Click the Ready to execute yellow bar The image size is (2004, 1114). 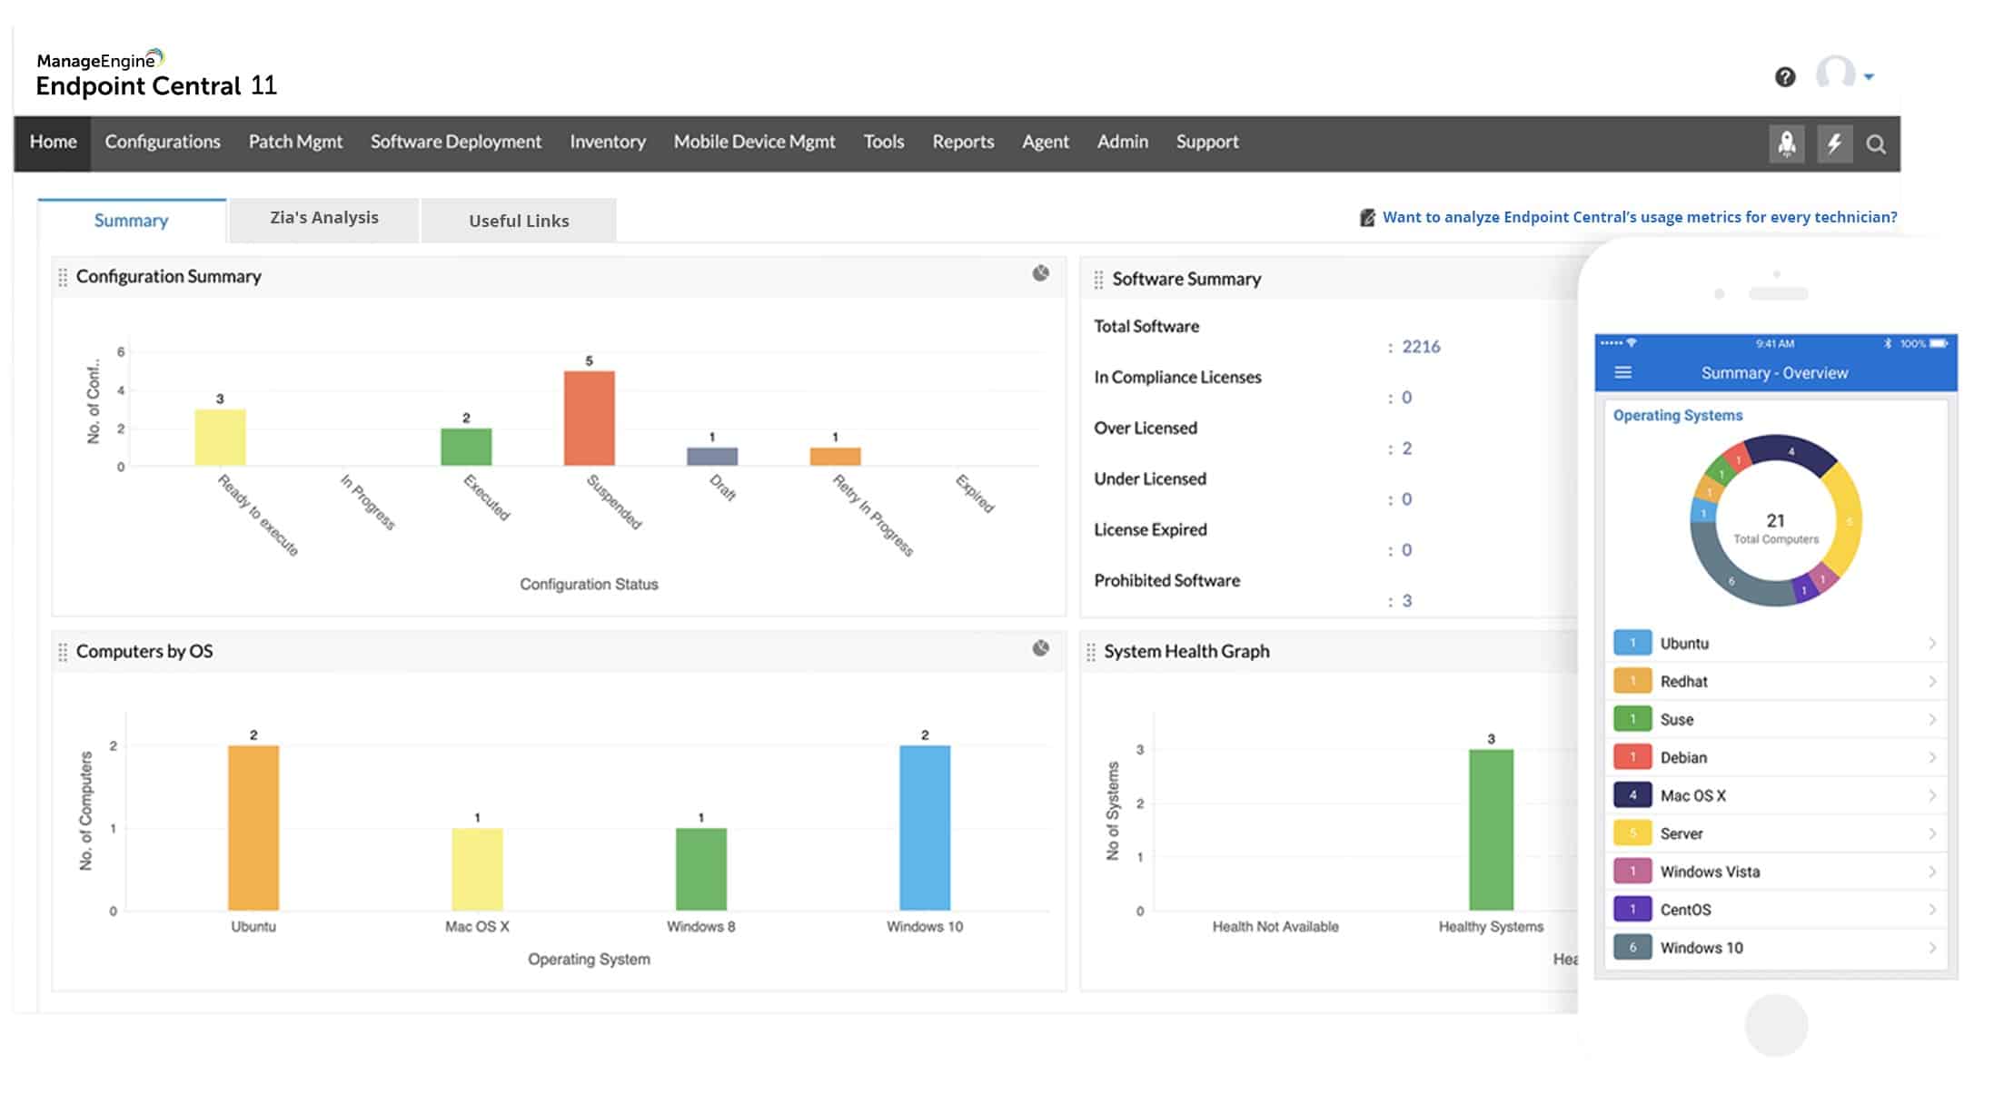[220, 438]
